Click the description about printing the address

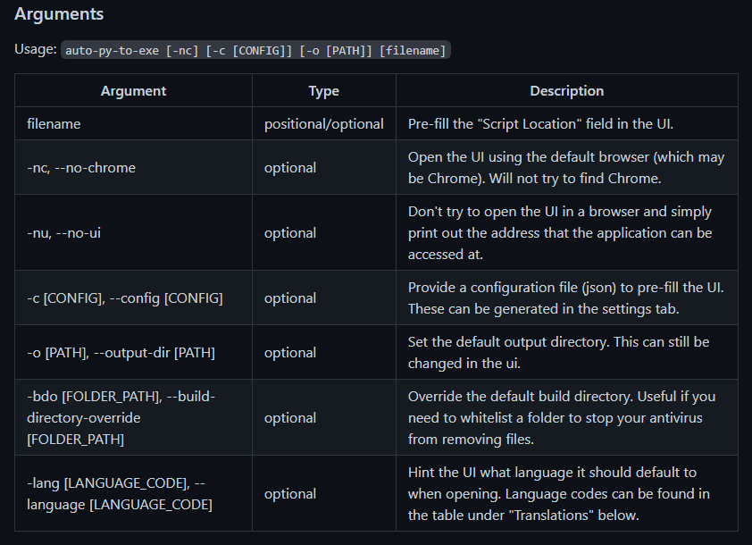(560, 232)
